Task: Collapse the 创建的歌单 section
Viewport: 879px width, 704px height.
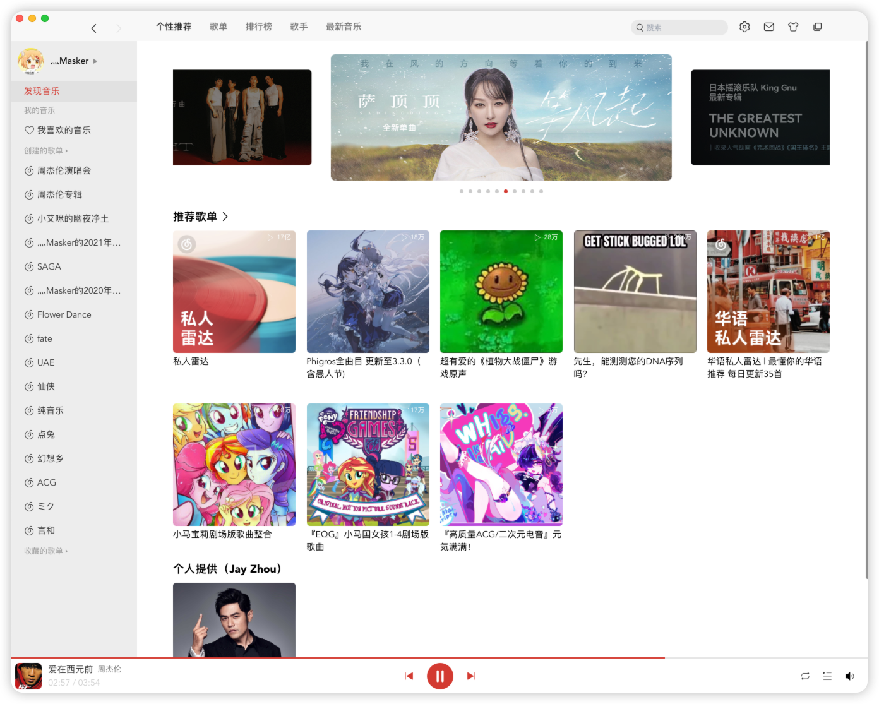Action: click(45, 151)
